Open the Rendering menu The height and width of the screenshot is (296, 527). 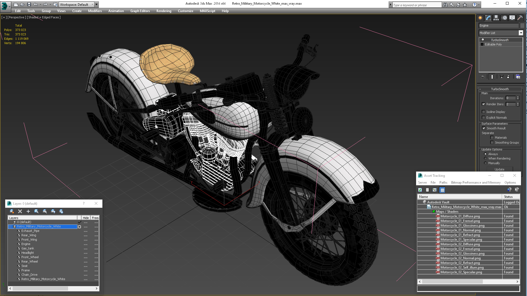click(164, 11)
